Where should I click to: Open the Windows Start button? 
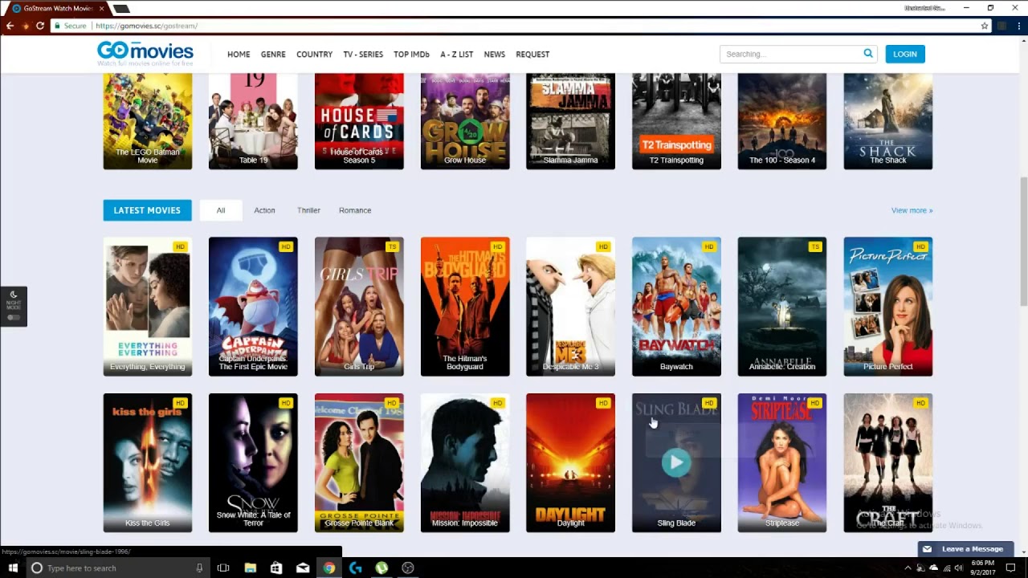[x=13, y=568]
